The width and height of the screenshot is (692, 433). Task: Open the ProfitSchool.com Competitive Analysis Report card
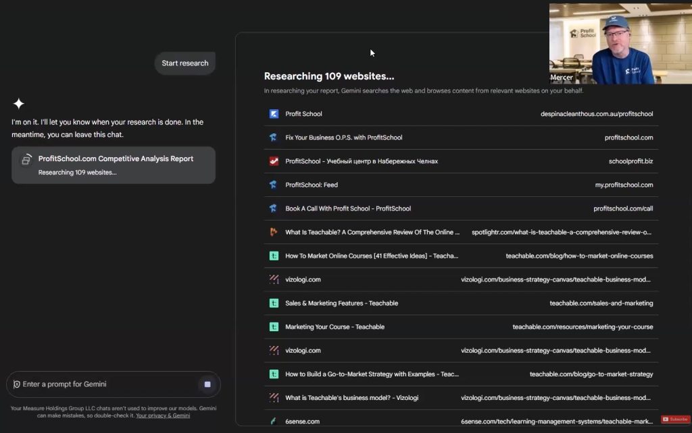click(x=114, y=165)
